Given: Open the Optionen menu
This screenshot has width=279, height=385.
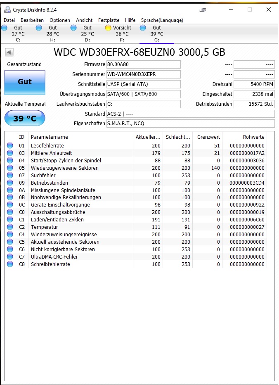Looking at the screenshot, I should tap(60, 20).
